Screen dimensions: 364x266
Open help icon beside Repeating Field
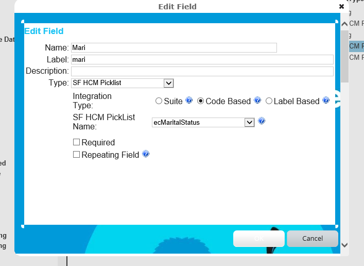point(146,154)
